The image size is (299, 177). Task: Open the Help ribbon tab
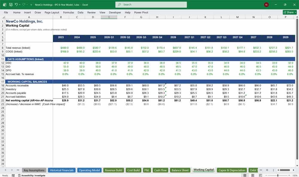point(128,12)
